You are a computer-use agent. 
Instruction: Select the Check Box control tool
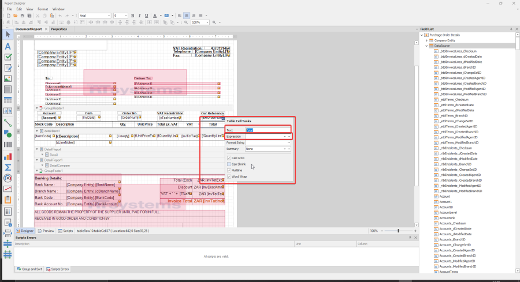(x=8, y=57)
